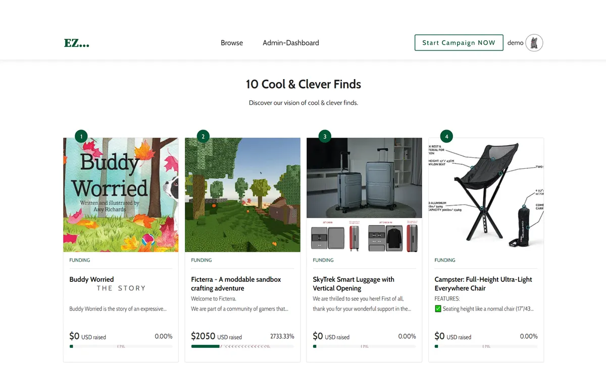Open the Admin-Dashboard menu item
This screenshot has width=606, height=378.
291,43
